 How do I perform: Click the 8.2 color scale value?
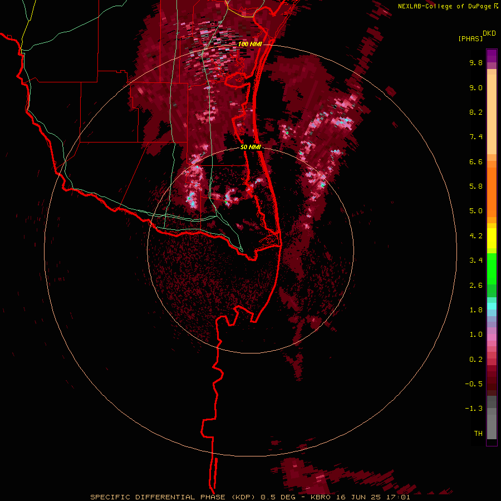coord(476,112)
